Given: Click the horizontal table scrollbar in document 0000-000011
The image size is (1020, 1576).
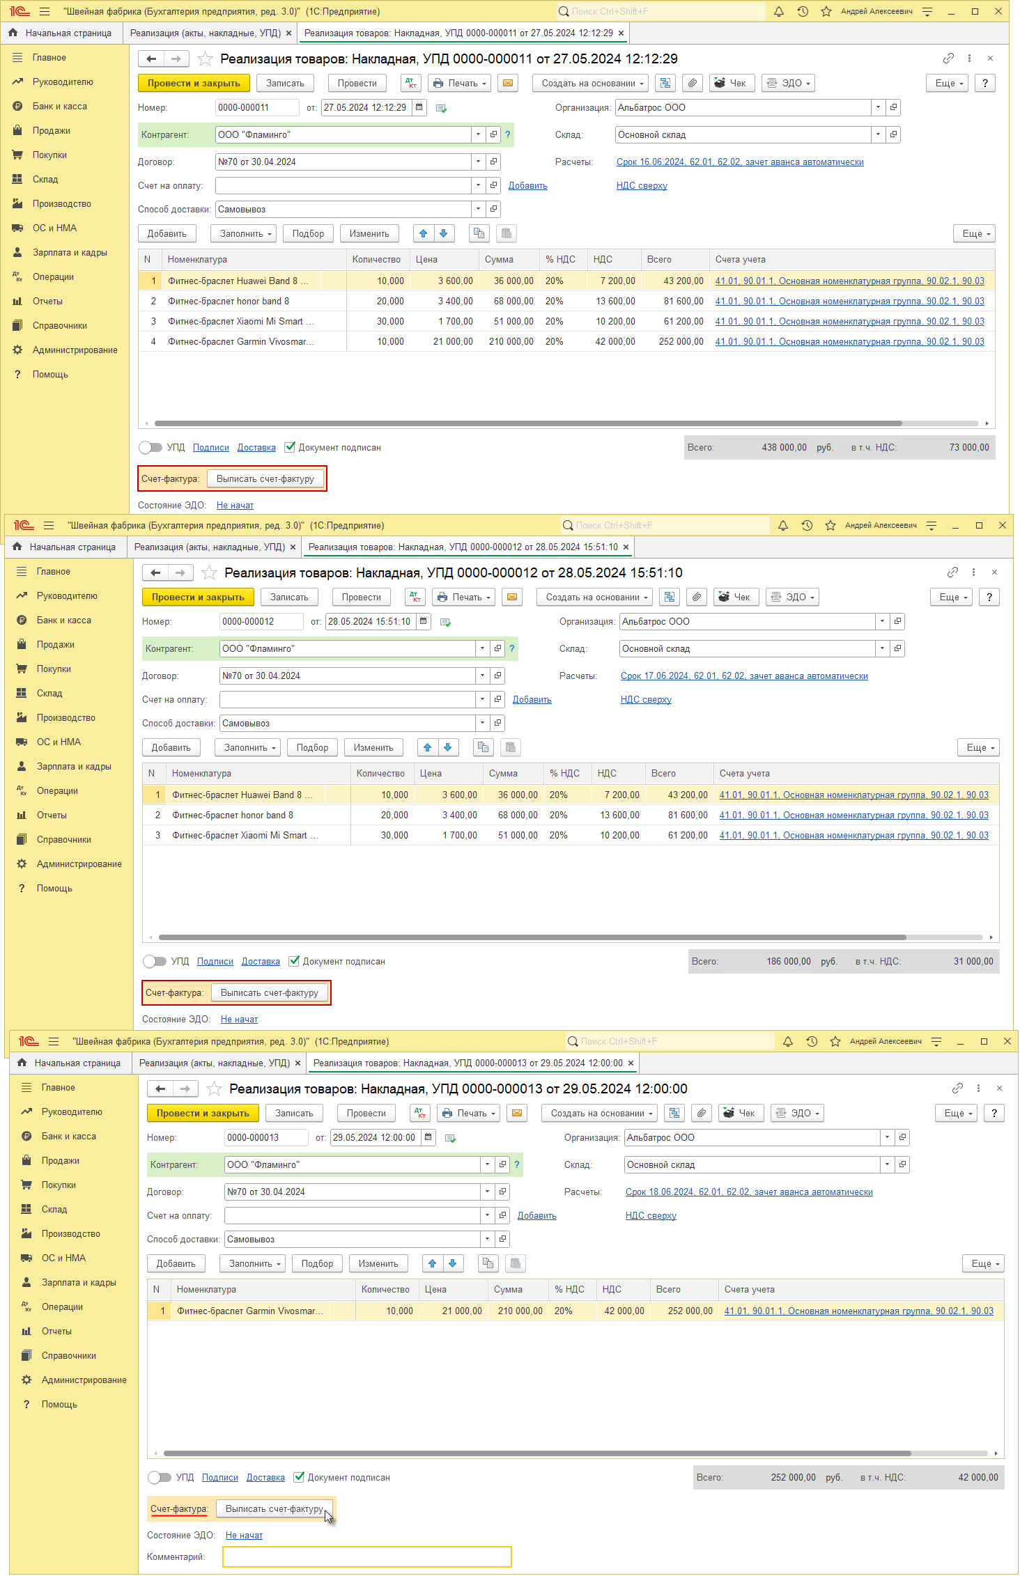Looking at the screenshot, I should click(528, 423).
